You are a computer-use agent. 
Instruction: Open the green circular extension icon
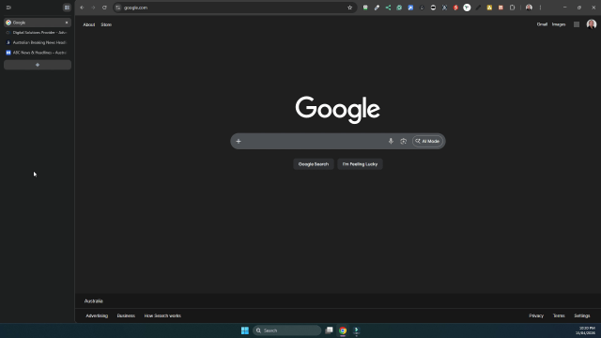click(x=399, y=8)
